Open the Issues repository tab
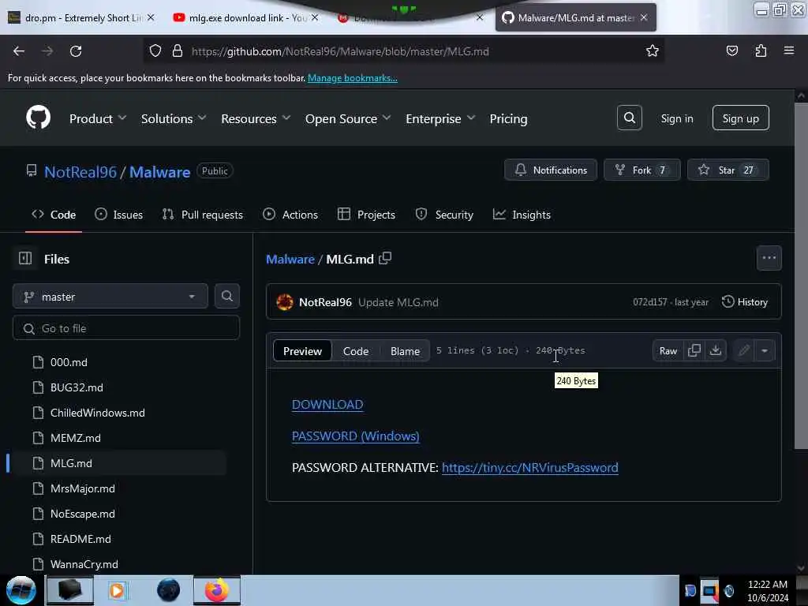The height and width of the screenshot is (606, 808). coord(119,215)
